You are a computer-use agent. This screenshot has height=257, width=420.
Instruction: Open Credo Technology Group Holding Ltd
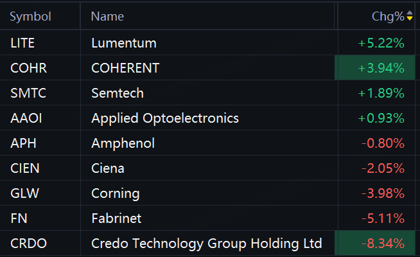207,244
